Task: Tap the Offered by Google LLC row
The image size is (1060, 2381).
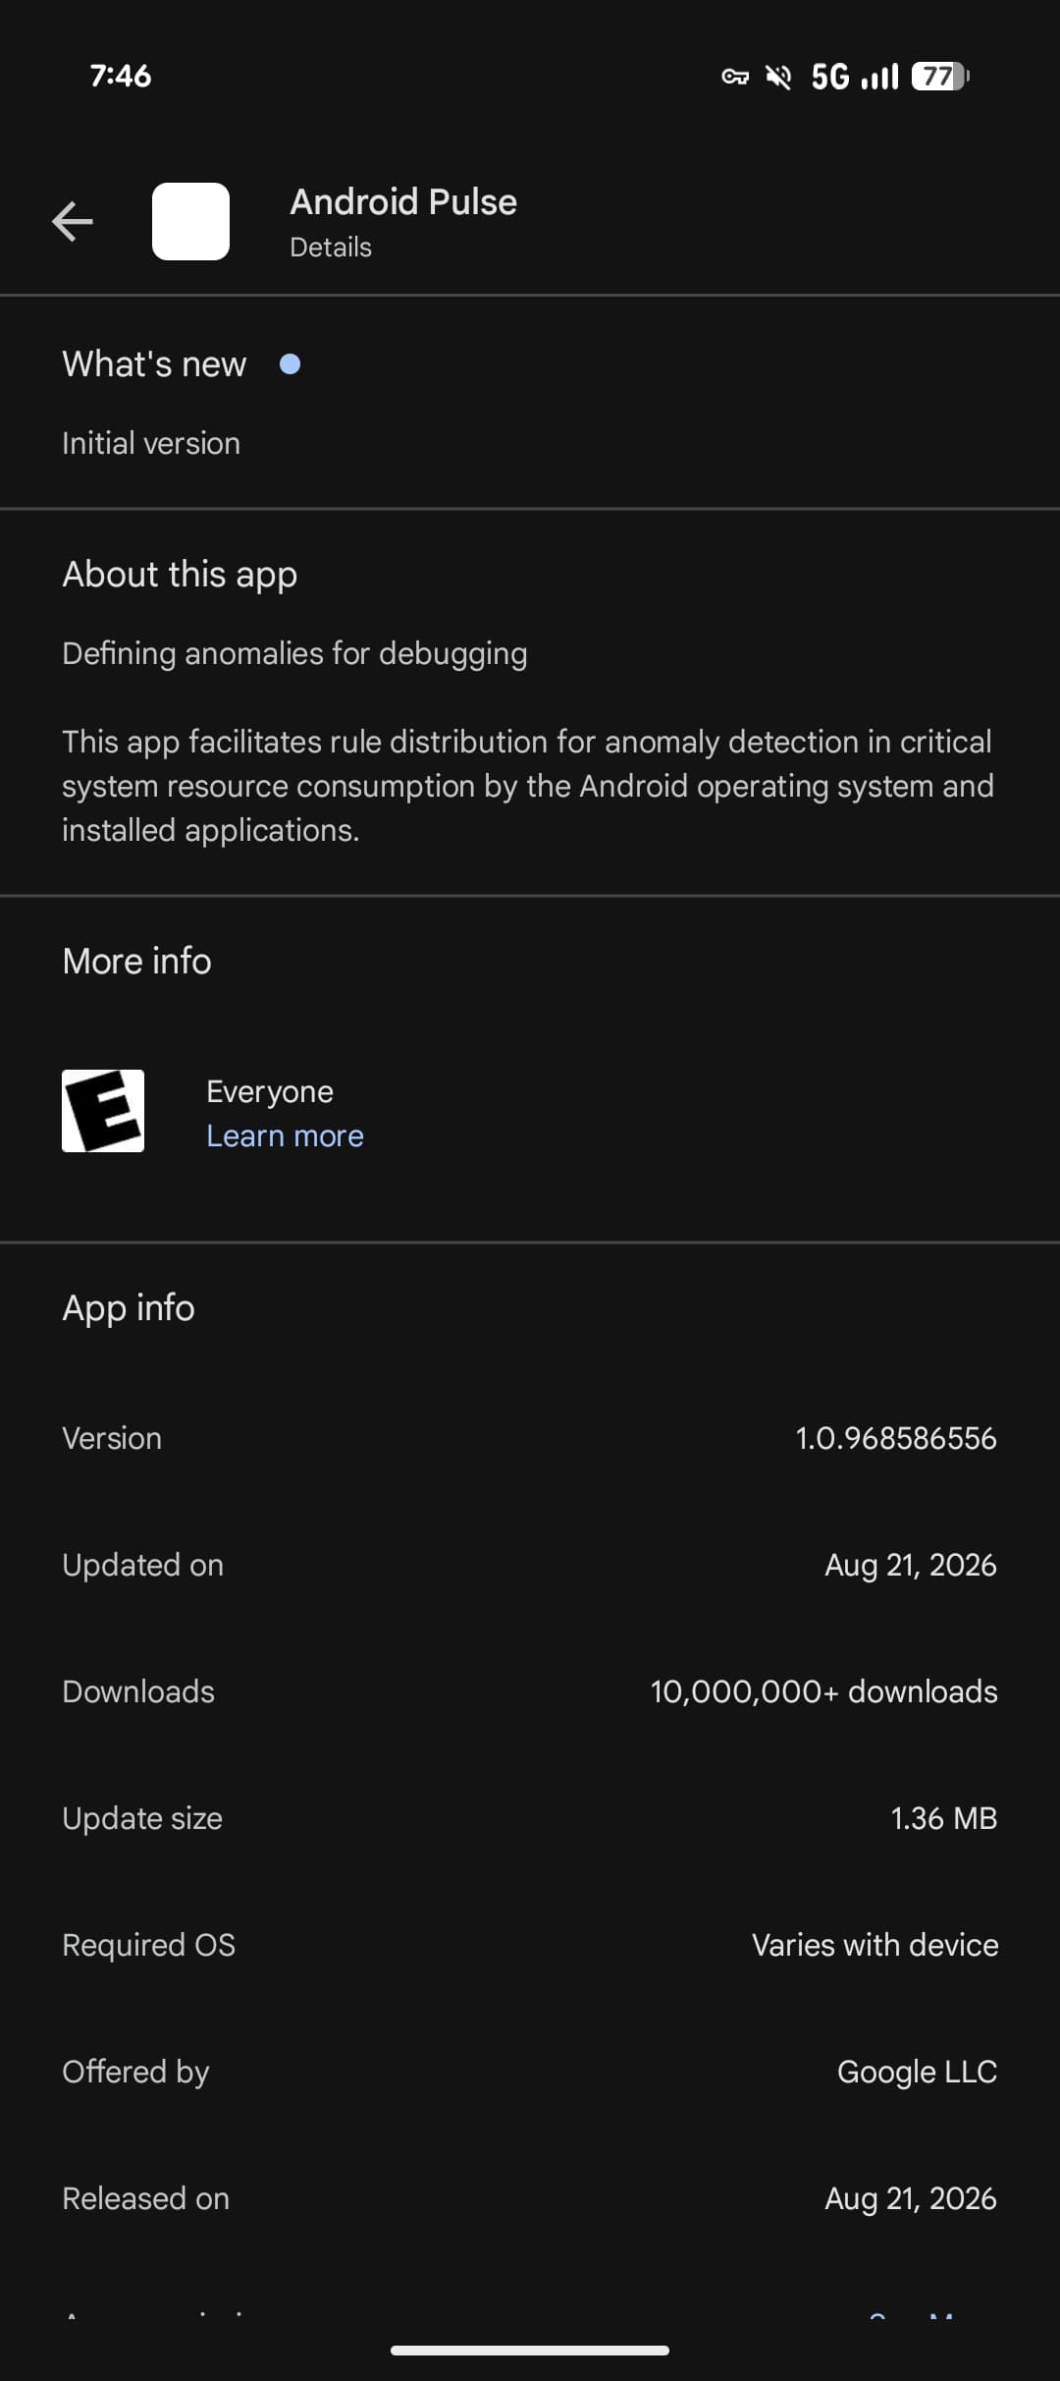Action: [530, 2072]
